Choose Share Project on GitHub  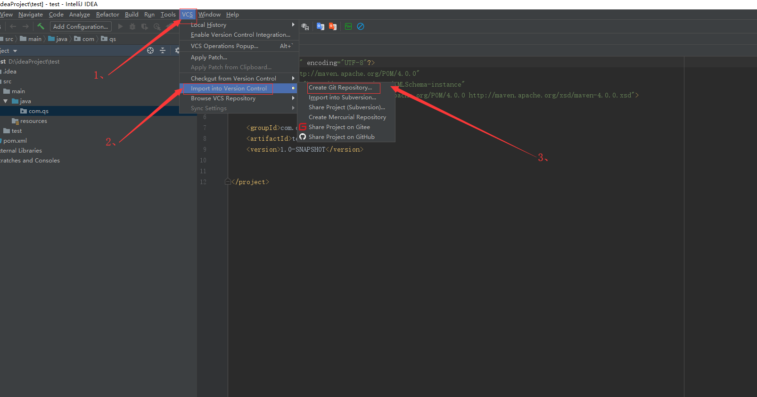pyautogui.click(x=346, y=137)
